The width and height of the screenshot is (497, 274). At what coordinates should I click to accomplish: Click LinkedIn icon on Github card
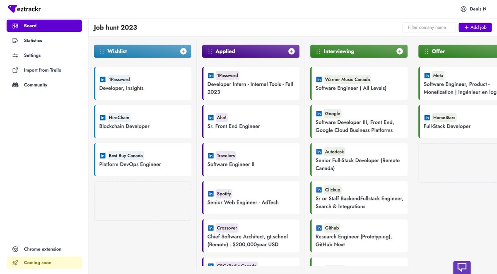point(319,228)
